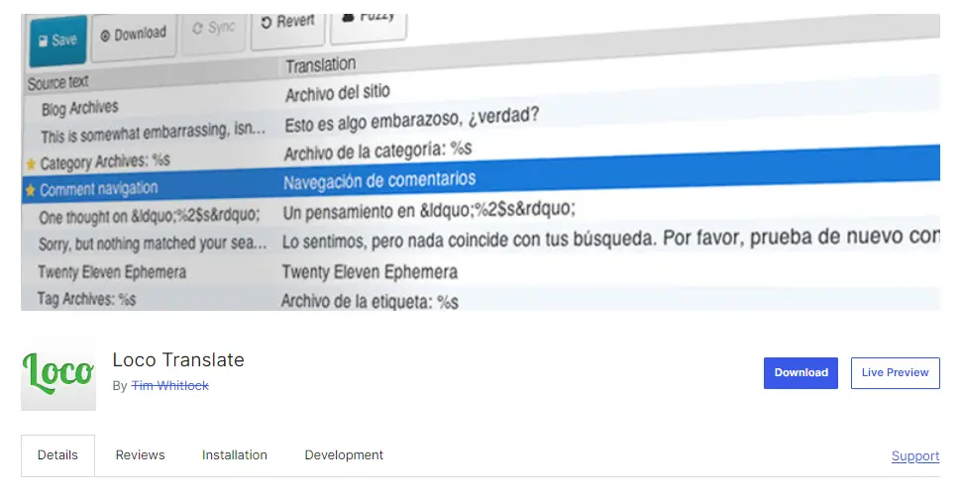Open the Tim Whitlock author link
This screenshot has height=496, width=962.
point(170,386)
